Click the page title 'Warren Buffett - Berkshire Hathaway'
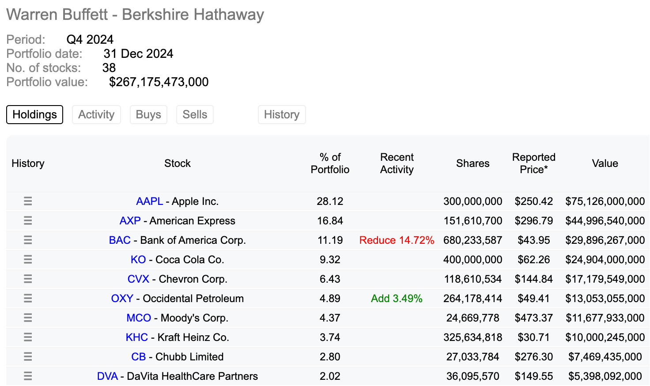Image resolution: width=650 pixels, height=386 pixels. 135,15
